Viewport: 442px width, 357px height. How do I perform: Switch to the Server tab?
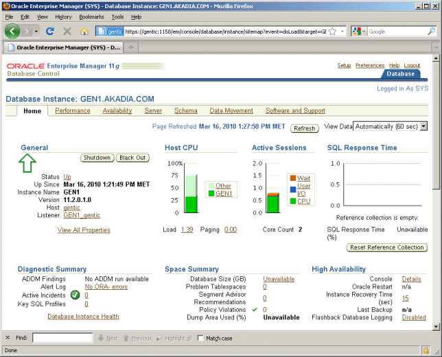coord(153,110)
